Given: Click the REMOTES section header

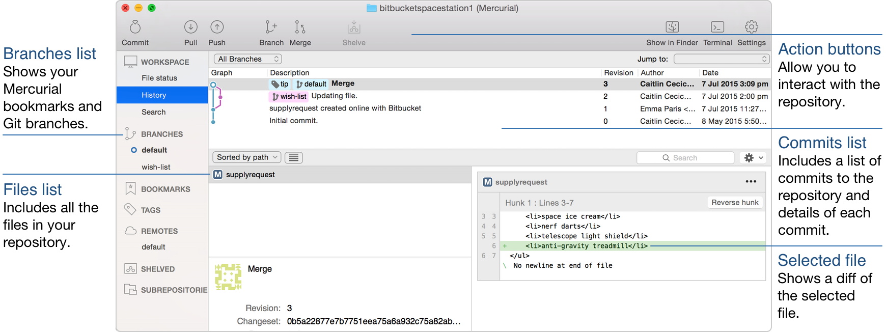Looking at the screenshot, I should (x=159, y=231).
